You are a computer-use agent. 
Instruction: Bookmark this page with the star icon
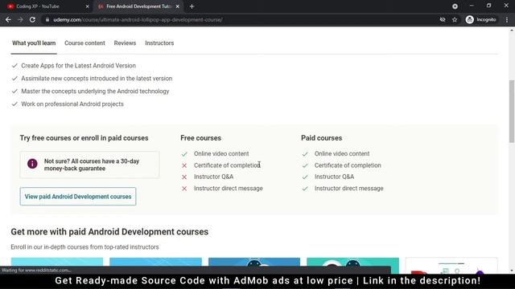[455, 19]
